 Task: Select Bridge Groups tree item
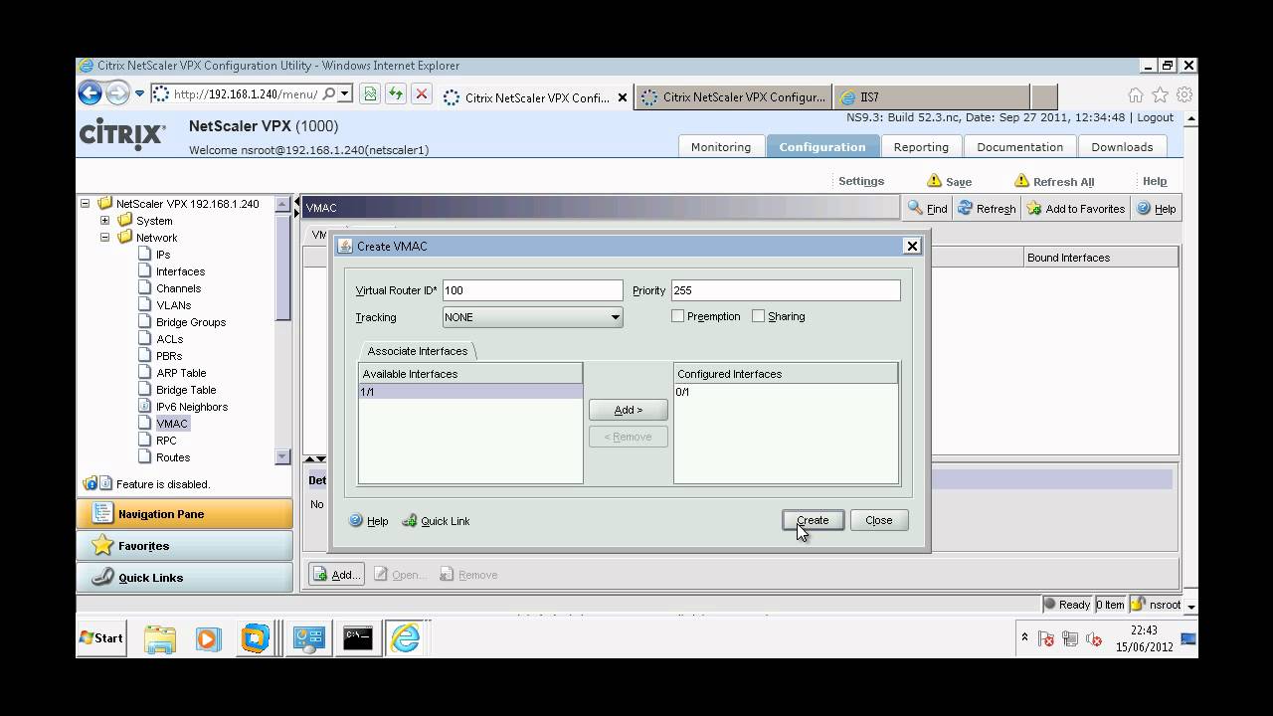(191, 322)
